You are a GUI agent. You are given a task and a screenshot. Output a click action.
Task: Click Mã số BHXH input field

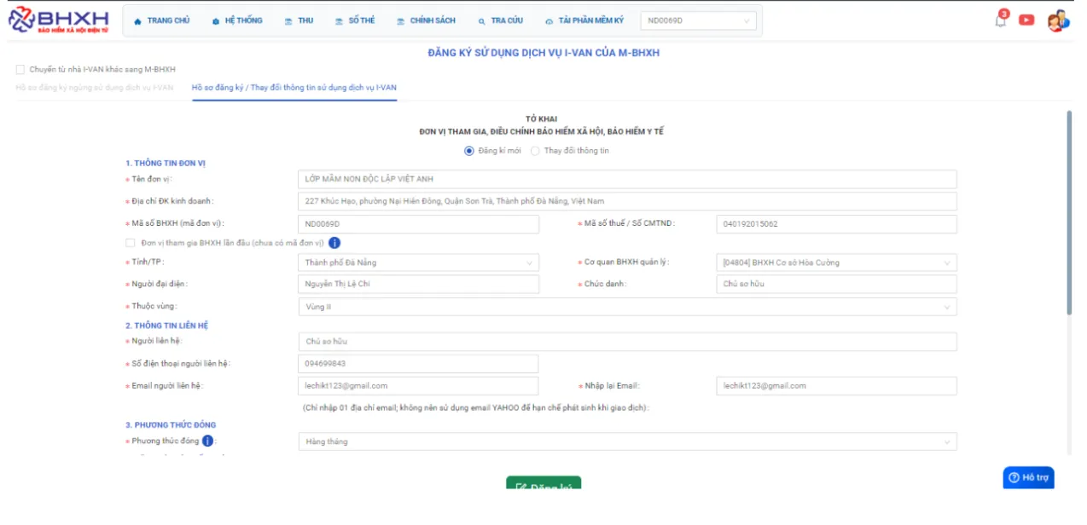point(418,224)
